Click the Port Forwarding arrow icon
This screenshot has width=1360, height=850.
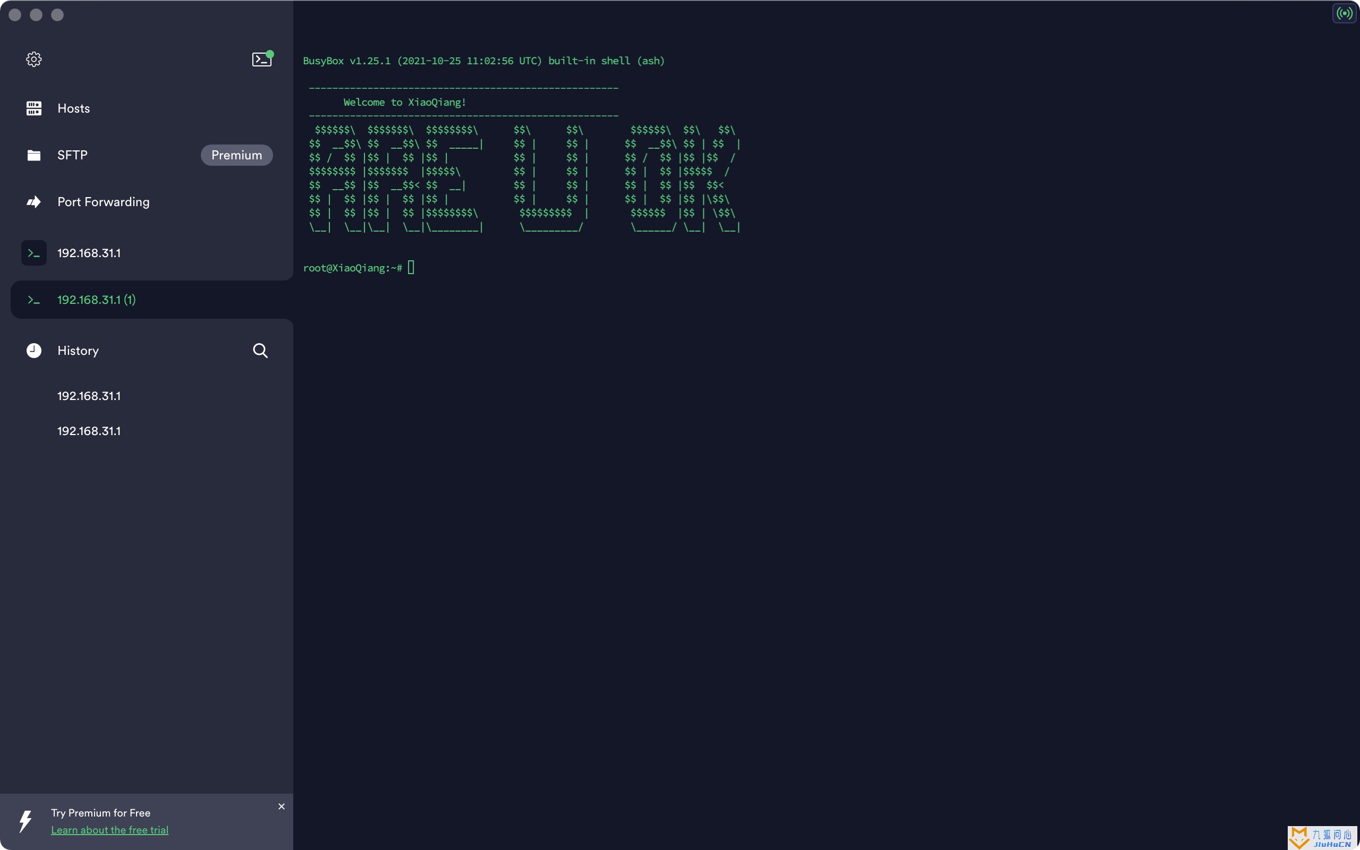coord(33,202)
